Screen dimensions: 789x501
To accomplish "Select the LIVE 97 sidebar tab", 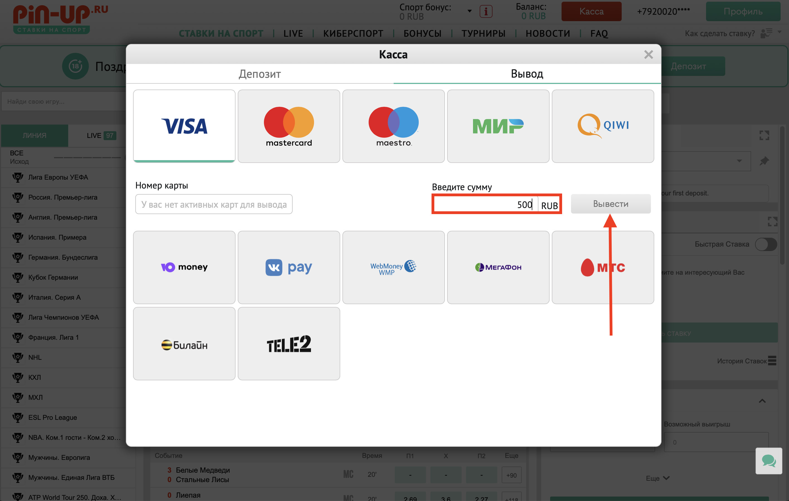I will pyautogui.click(x=102, y=135).
